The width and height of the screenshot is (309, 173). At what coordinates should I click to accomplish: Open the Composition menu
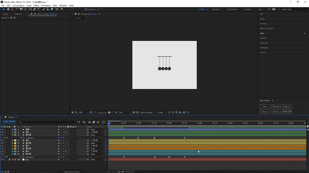(x=18, y=5)
